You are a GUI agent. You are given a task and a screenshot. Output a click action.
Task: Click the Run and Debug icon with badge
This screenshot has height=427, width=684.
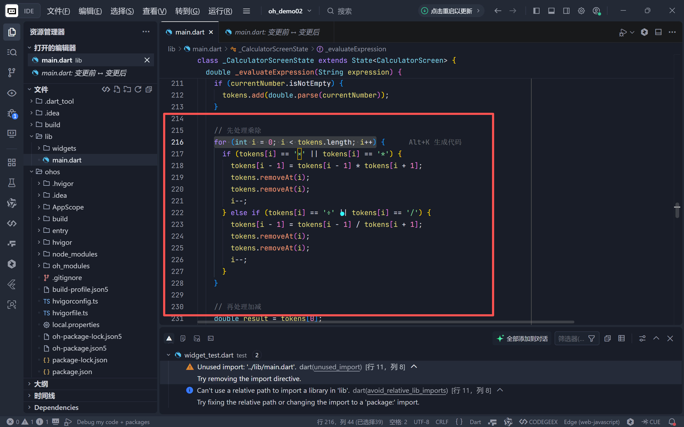point(11,114)
